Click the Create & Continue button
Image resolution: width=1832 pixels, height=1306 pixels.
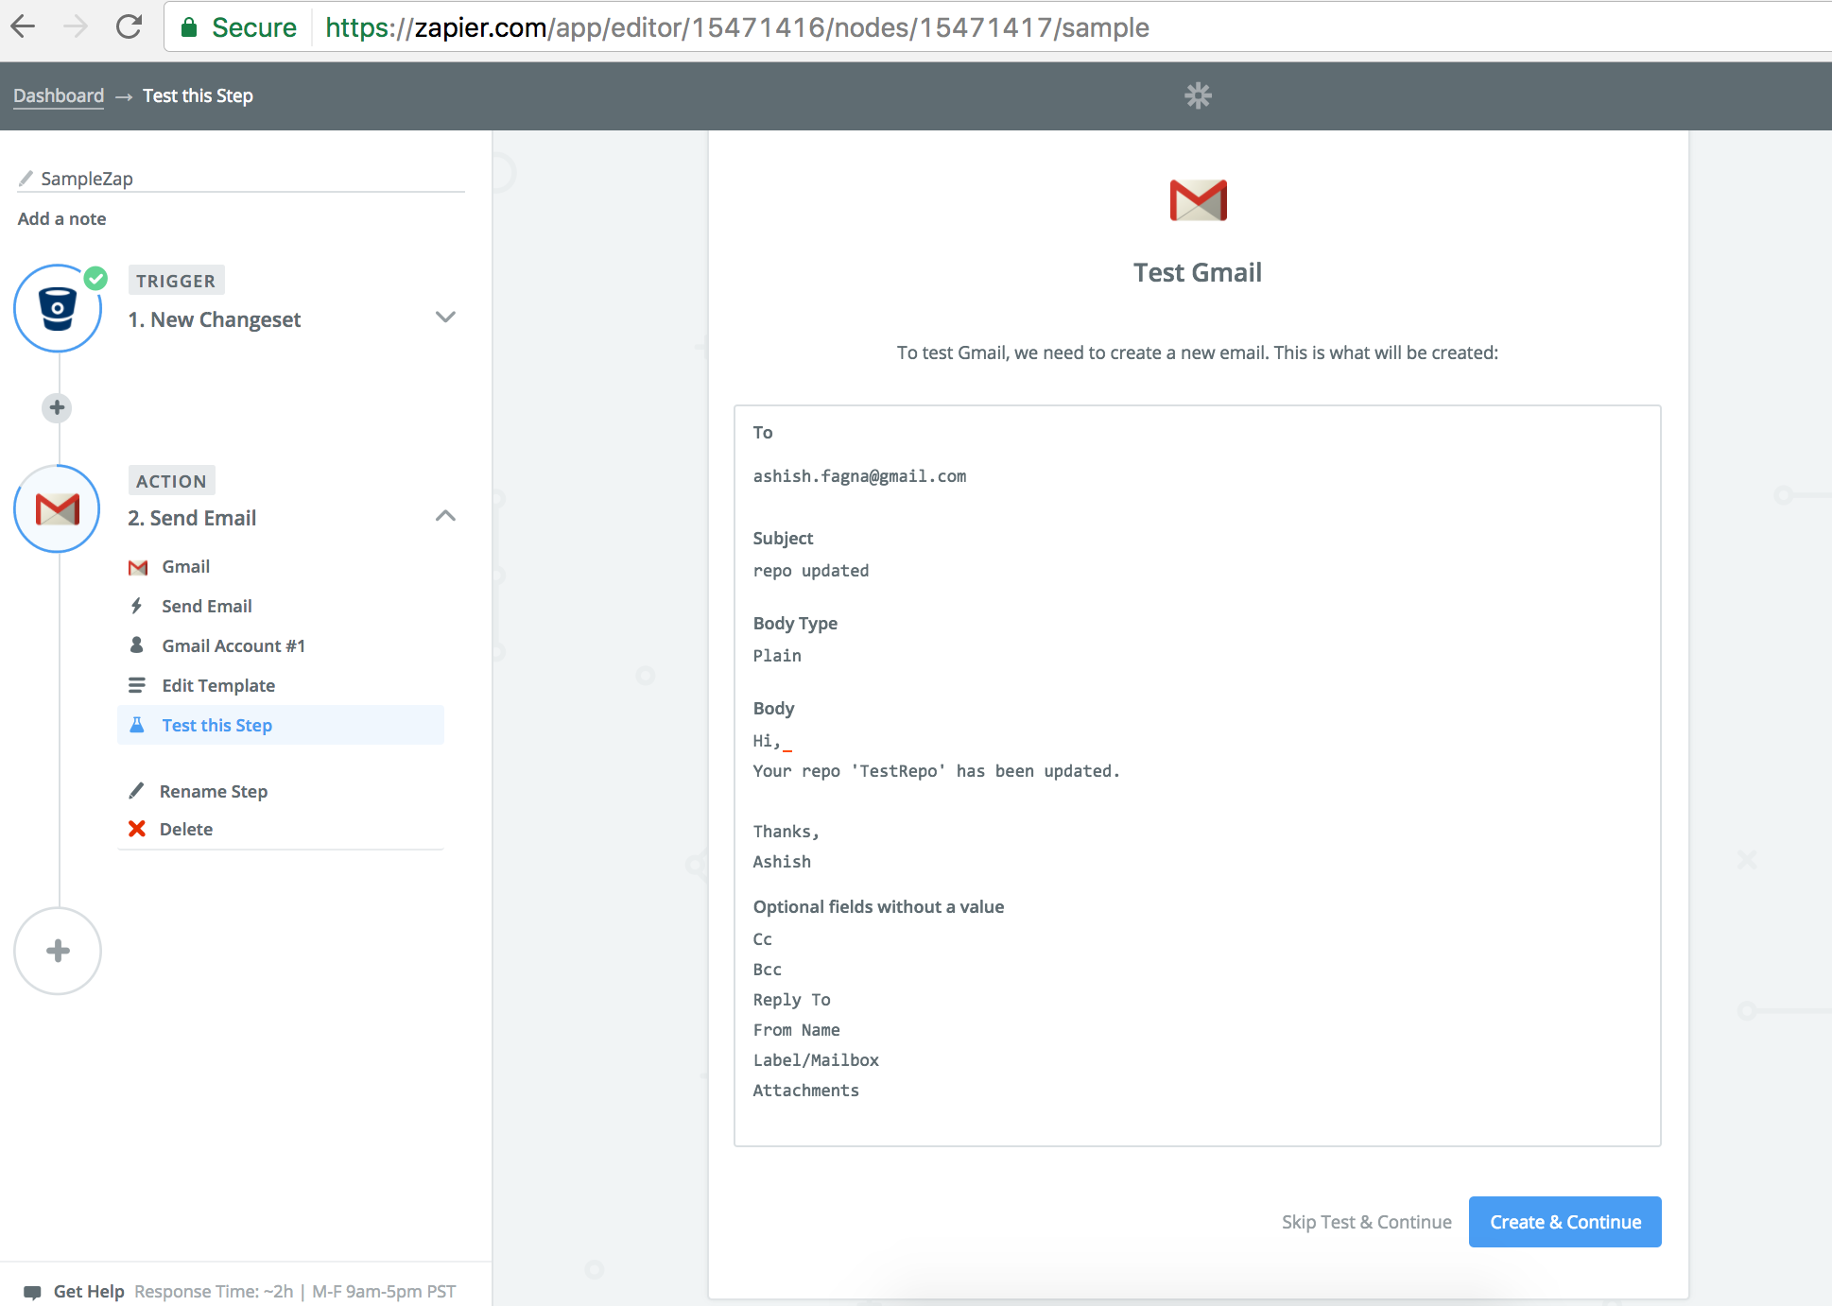1564,1222
